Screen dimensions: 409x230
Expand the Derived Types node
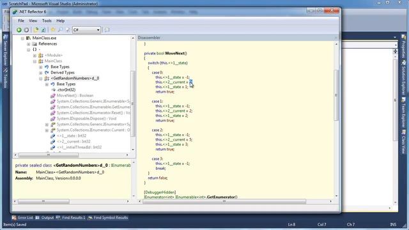(41, 73)
